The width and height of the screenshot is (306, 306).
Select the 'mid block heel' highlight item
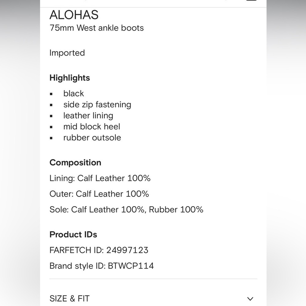coord(92,127)
